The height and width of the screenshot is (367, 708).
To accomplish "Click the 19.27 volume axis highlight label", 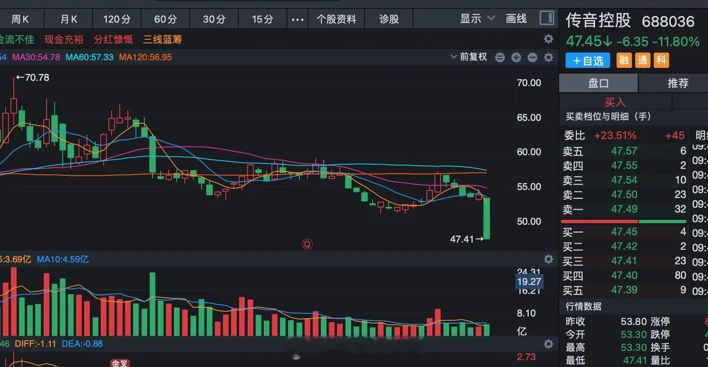I will click(529, 282).
